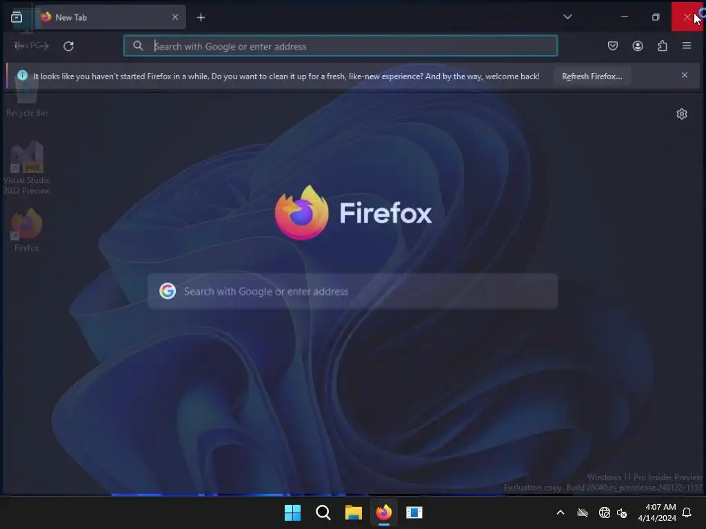This screenshot has width=706, height=529.
Task: Open the clock showing 4:07 AM
Action: (x=657, y=512)
